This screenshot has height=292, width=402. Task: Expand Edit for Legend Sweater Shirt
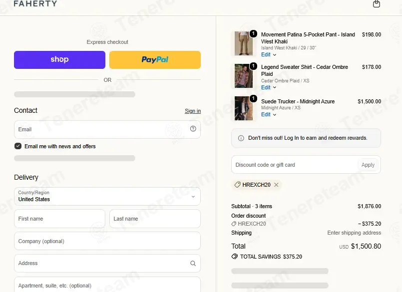[269, 87]
